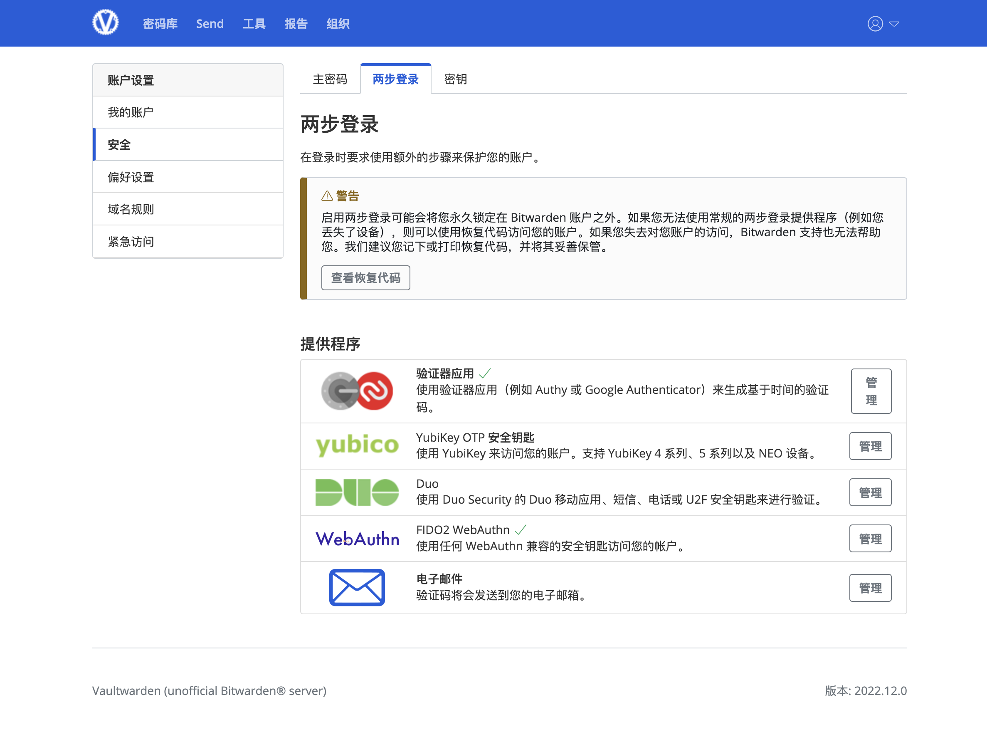The height and width of the screenshot is (732, 987).
Task: Manage the Duo provider
Action: tap(870, 492)
